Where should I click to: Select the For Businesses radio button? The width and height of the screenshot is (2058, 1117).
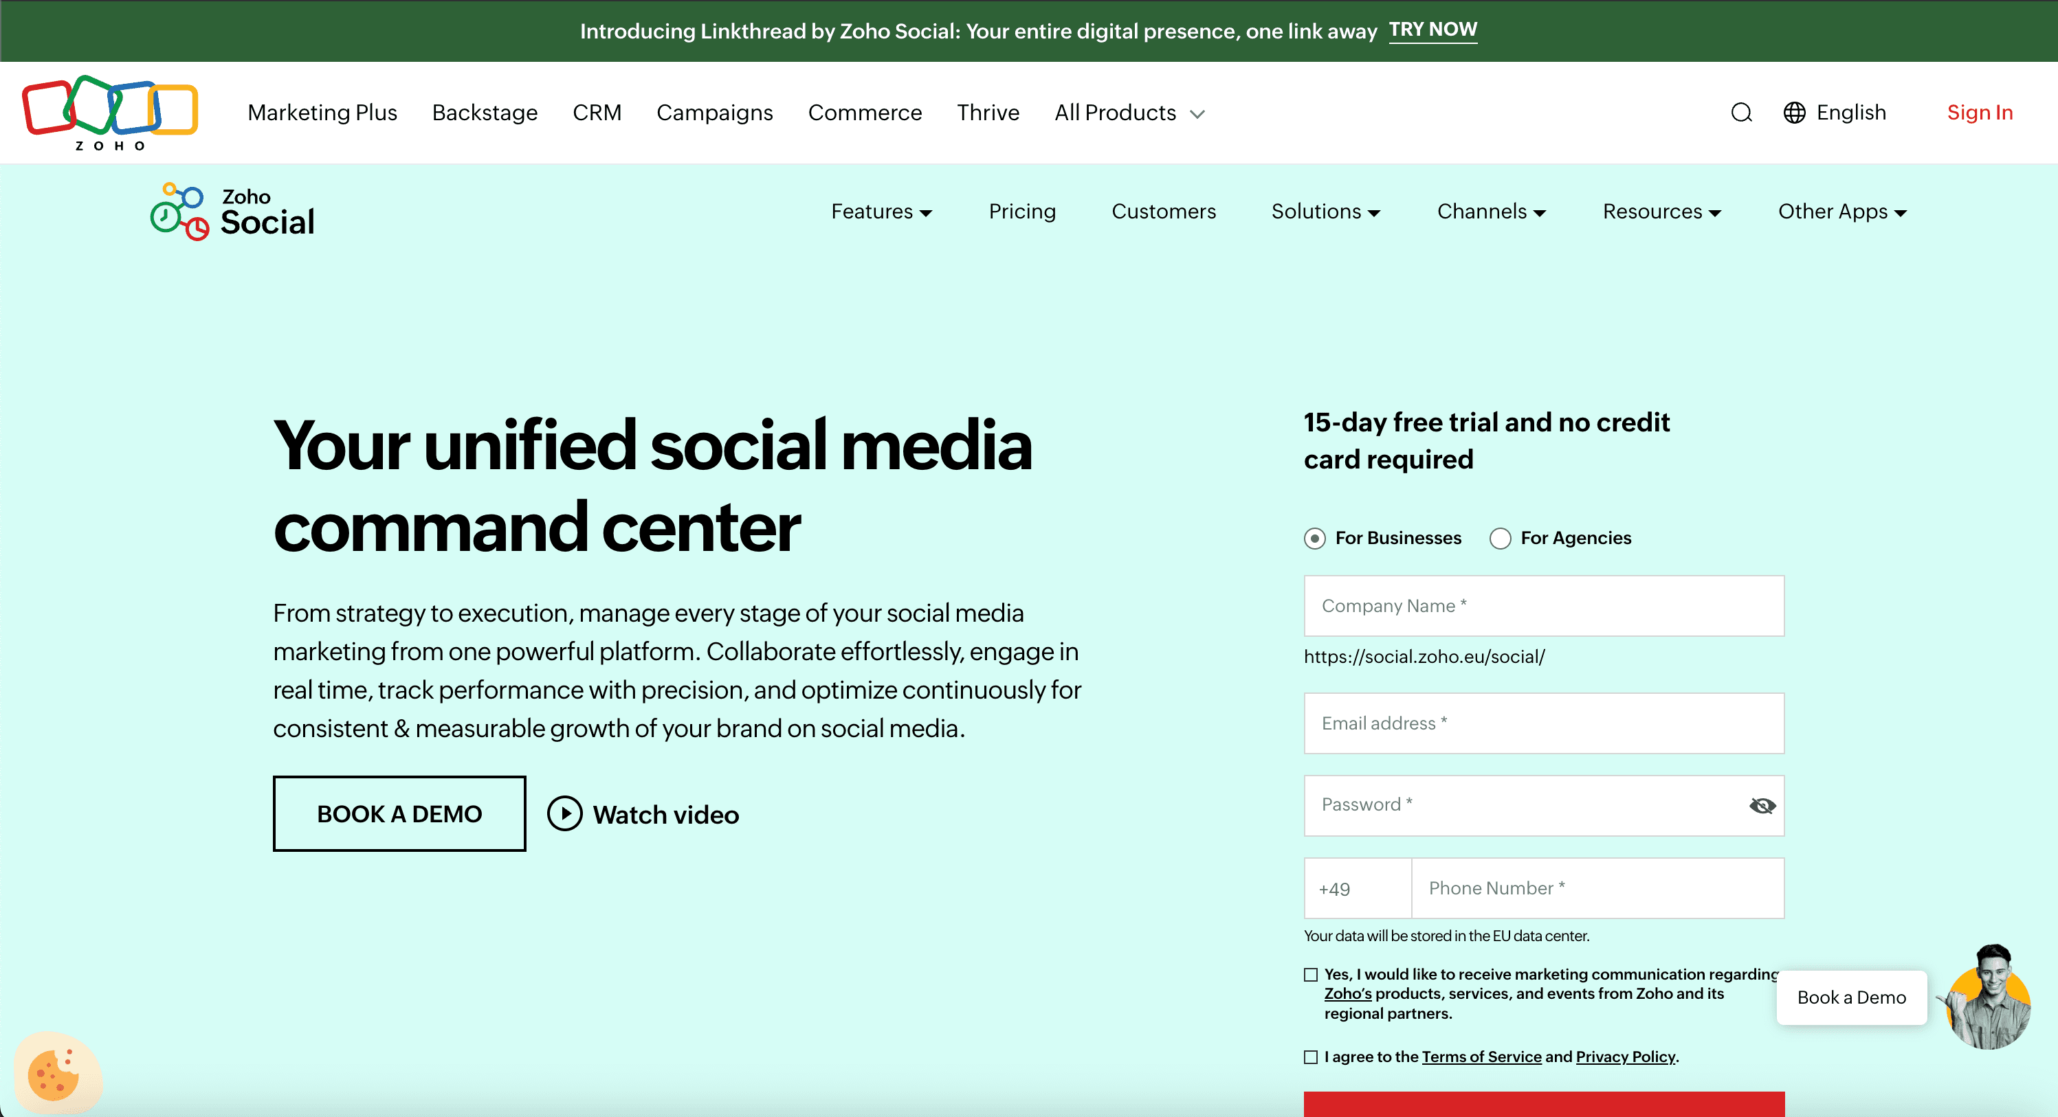pos(1314,538)
